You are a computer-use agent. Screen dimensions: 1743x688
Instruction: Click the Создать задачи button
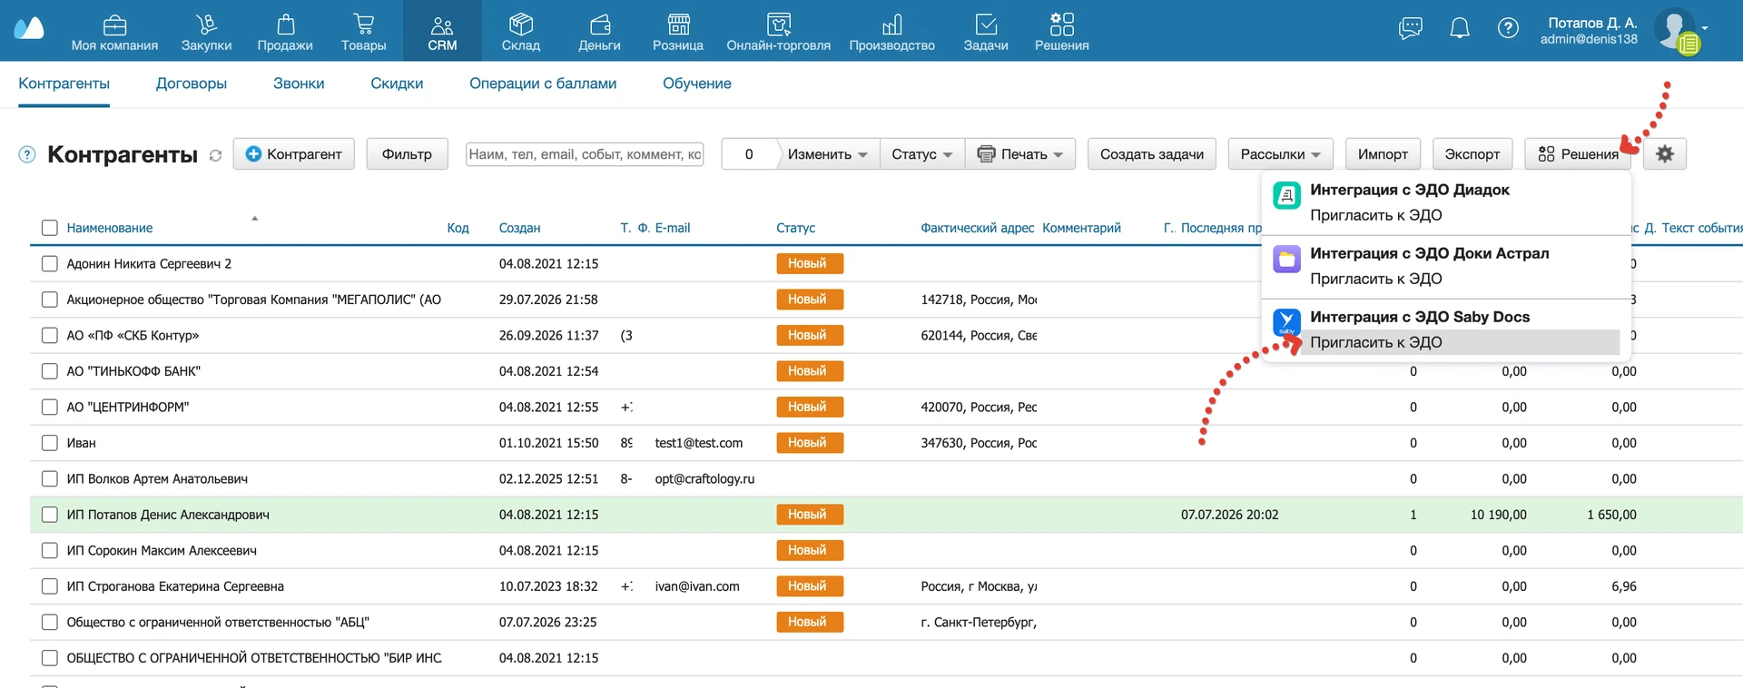[1152, 154]
